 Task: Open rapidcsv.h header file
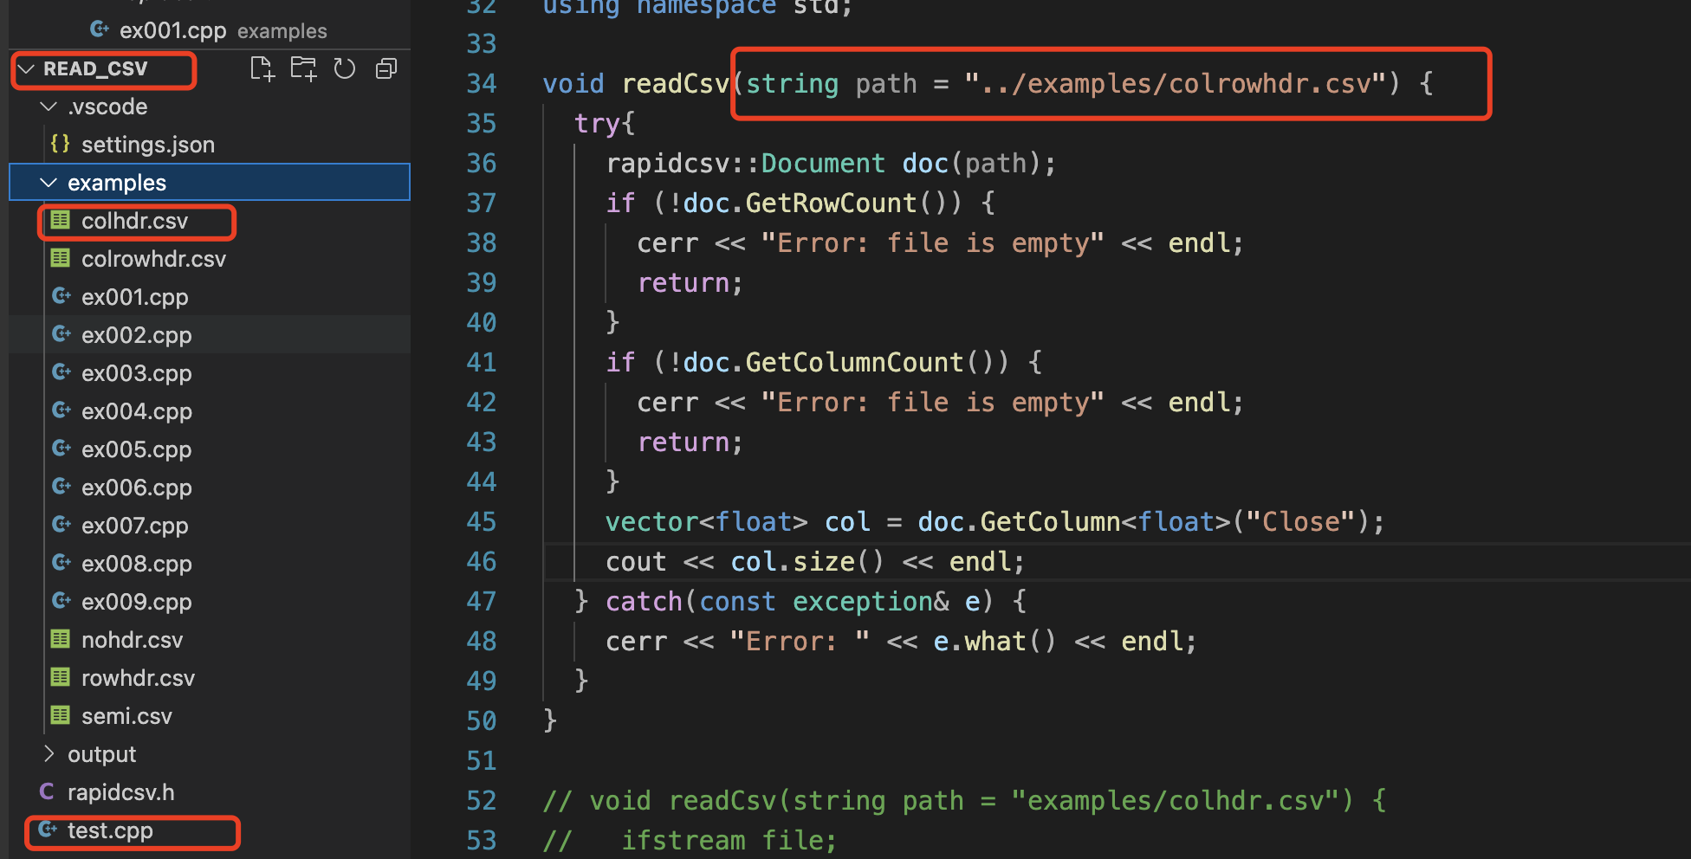[120, 792]
